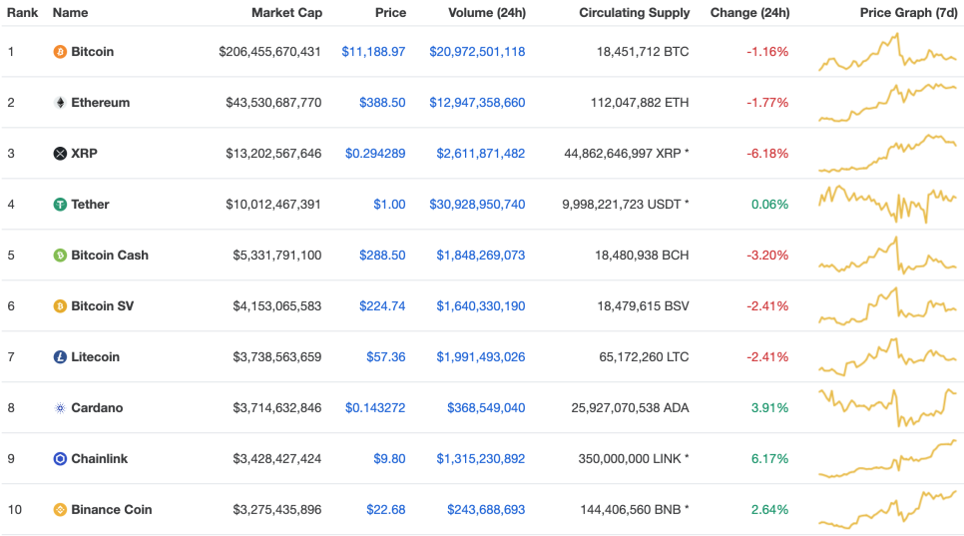Click the Ethereum coin icon

[x=60, y=103]
